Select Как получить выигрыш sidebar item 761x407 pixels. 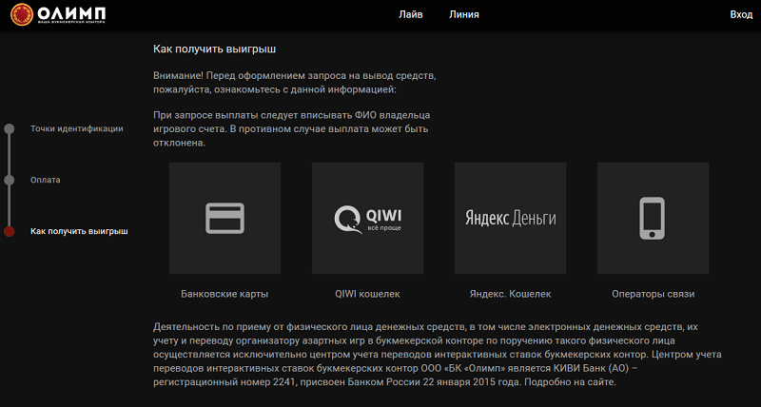79,231
